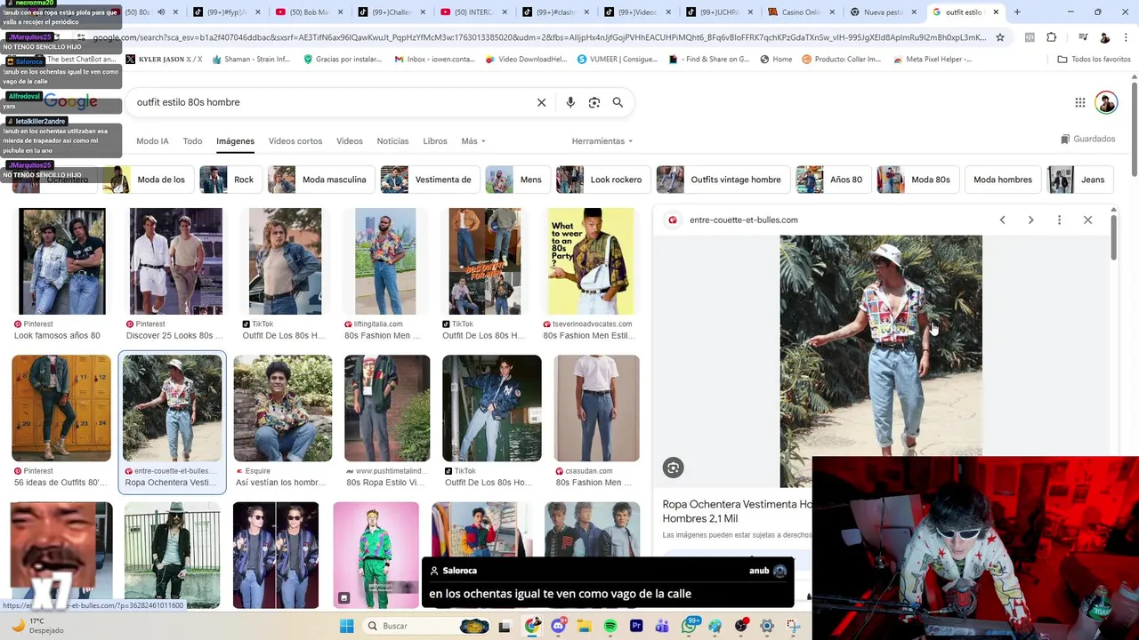Screen dimensions: 1139x640
Task: Open a new browser tab with plus
Action: (1017, 12)
